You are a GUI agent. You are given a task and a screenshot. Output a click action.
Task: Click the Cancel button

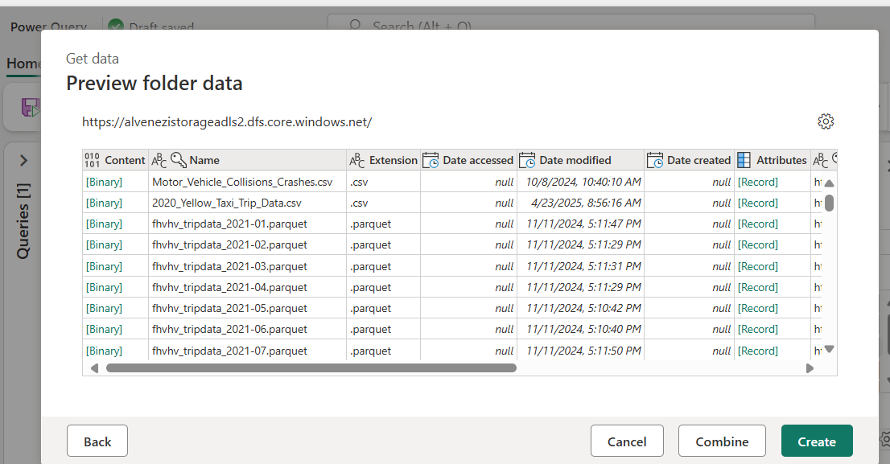tap(627, 441)
